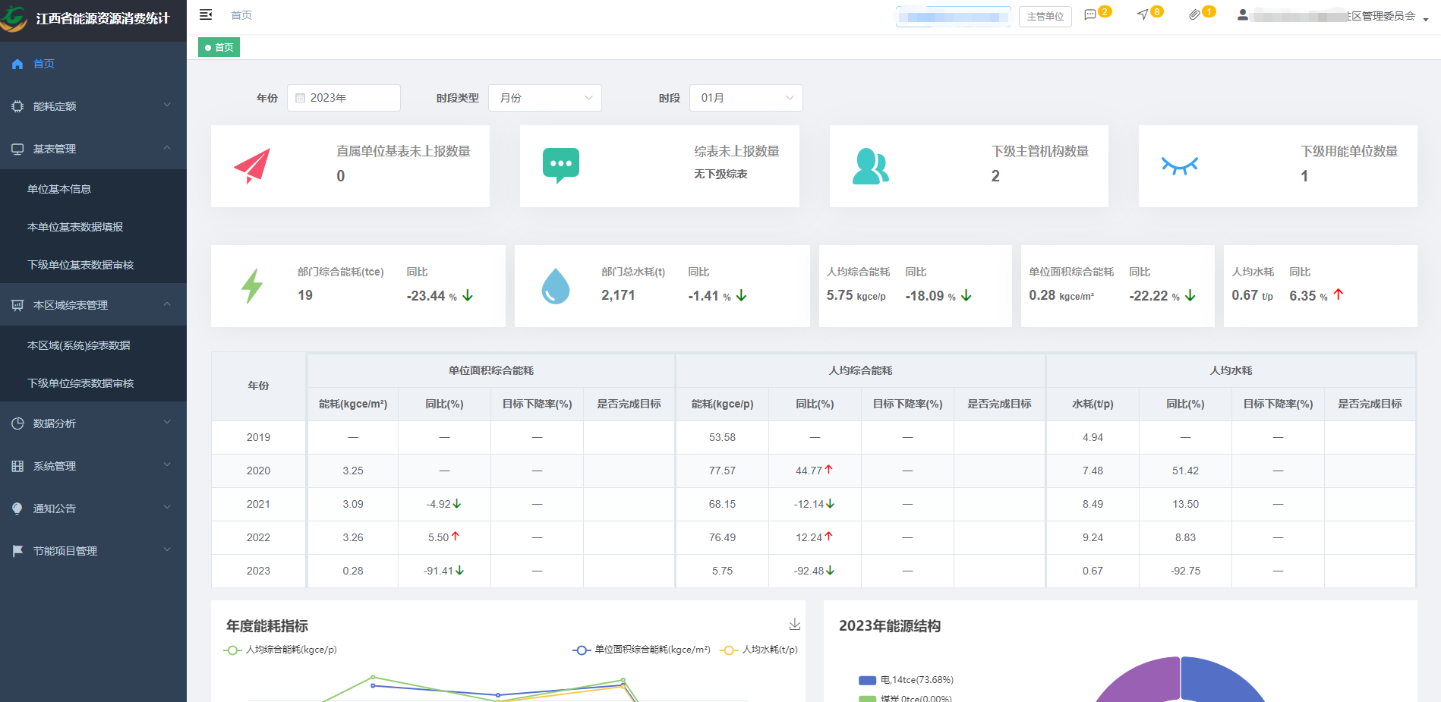Toggle the 基表管理 chevron arrow

pos(167,148)
